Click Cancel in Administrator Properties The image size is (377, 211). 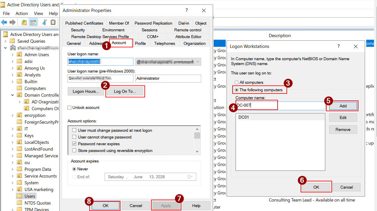[136, 206]
